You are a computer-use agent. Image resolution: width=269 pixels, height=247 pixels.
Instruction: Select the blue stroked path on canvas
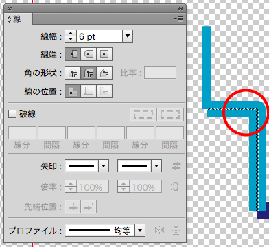(x=257, y=160)
